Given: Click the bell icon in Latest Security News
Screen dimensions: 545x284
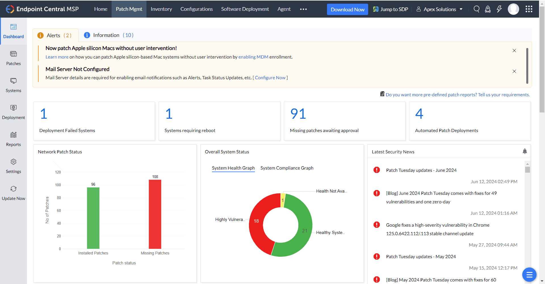Looking at the screenshot, I should [x=525, y=151].
